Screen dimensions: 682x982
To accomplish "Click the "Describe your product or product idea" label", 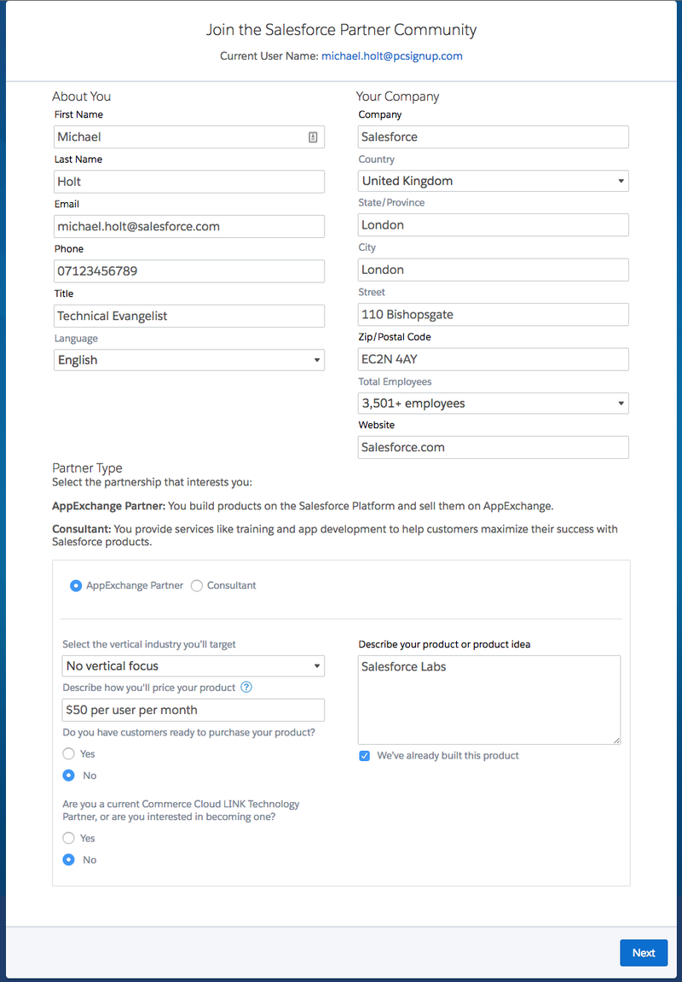I will coord(444,644).
